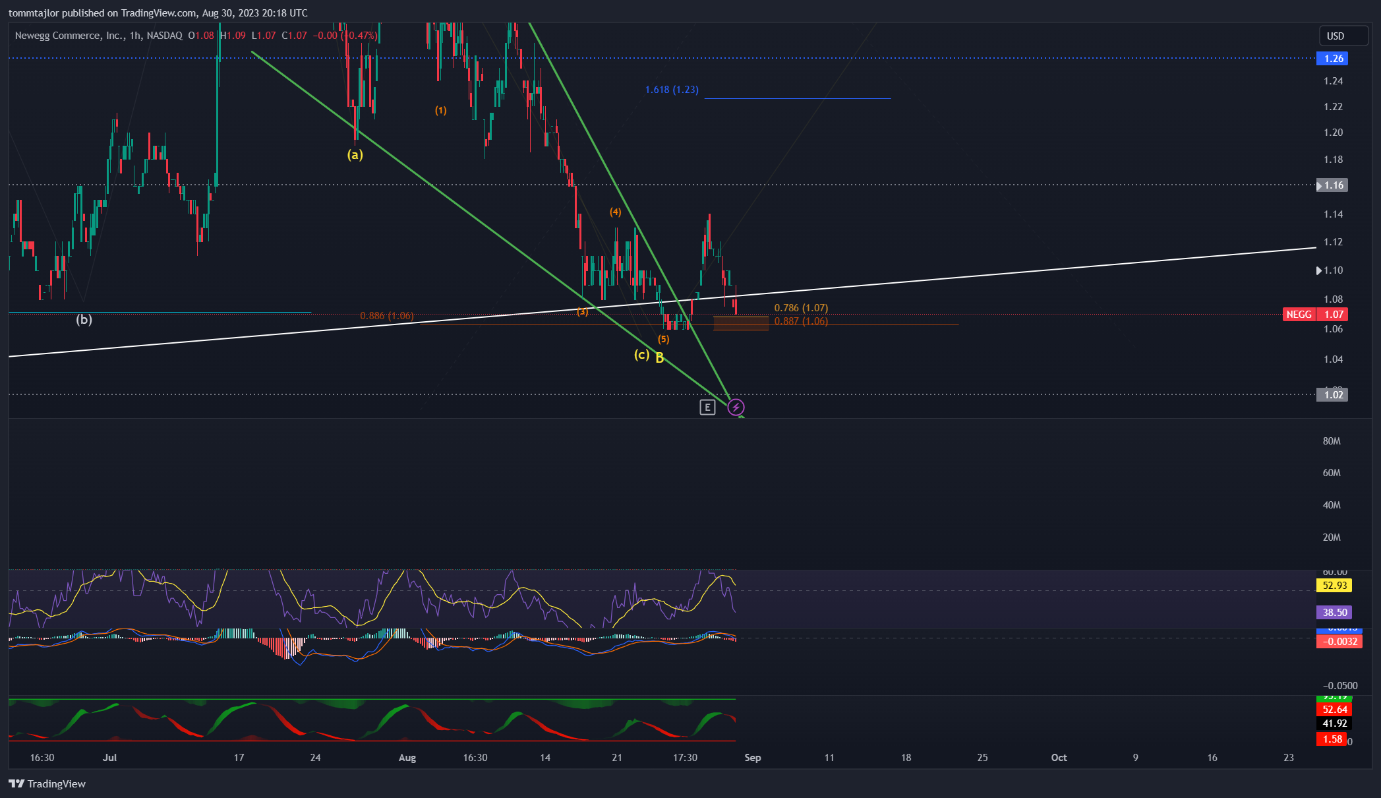Viewport: 1381px width, 798px height.
Task: Click the Jul date on time axis
Action: (110, 758)
